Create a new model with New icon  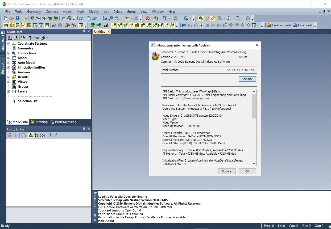coord(6,18)
